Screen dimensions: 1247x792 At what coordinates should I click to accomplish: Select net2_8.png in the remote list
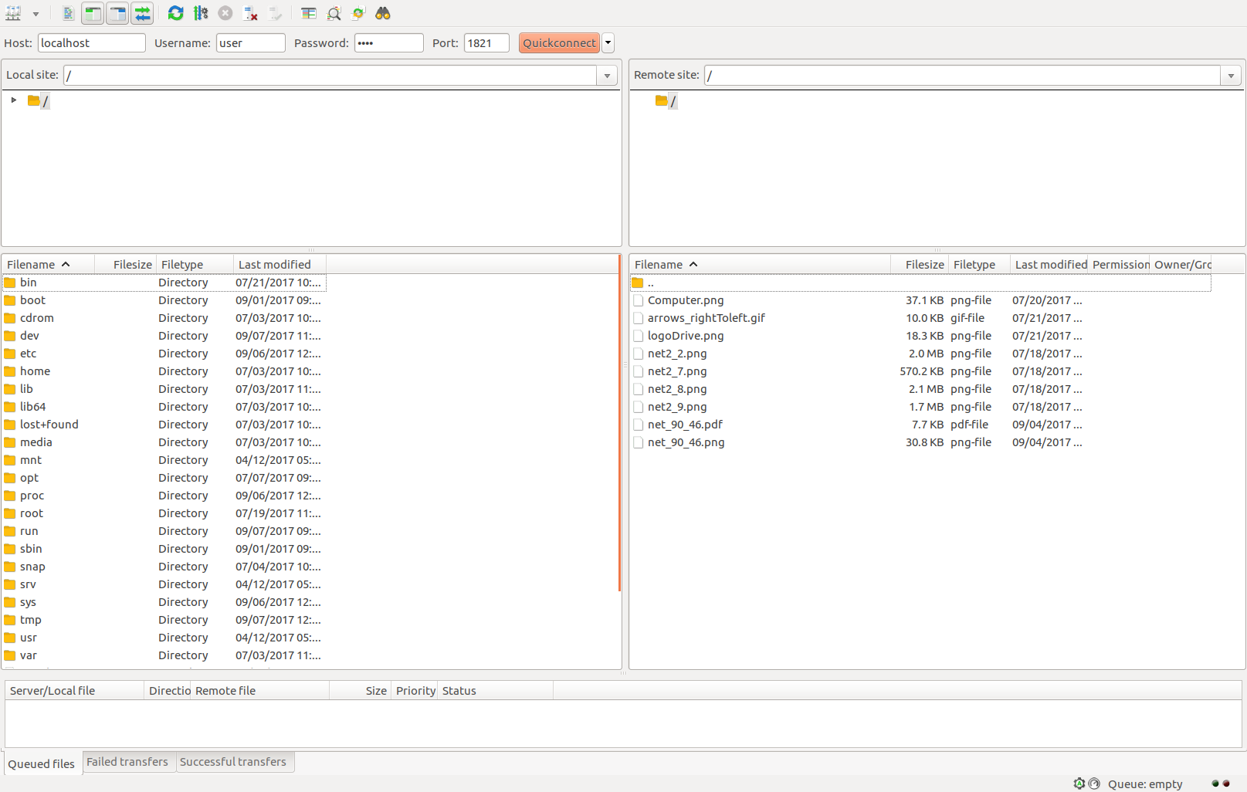[920, 389]
